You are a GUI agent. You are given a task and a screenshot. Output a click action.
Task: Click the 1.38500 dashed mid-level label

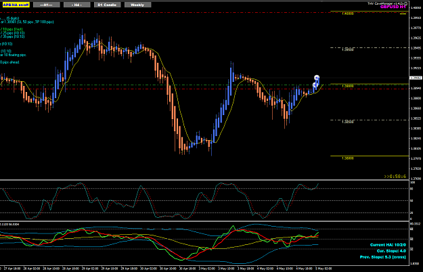(347, 122)
